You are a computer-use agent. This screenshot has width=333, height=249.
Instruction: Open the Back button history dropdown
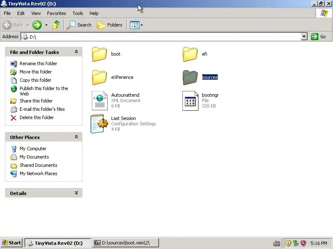point(27,25)
